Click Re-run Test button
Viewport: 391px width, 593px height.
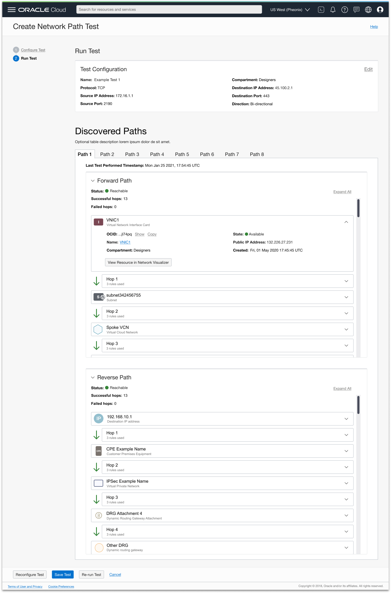click(x=92, y=574)
